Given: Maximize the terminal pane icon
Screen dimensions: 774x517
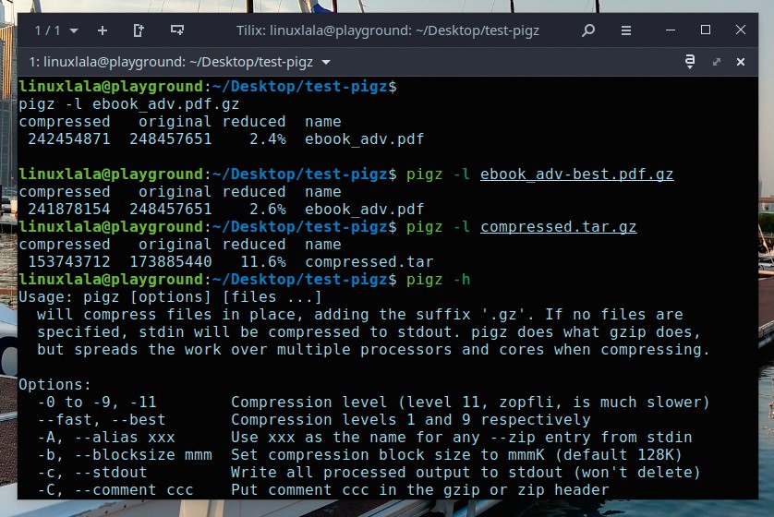Looking at the screenshot, I should (717, 62).
